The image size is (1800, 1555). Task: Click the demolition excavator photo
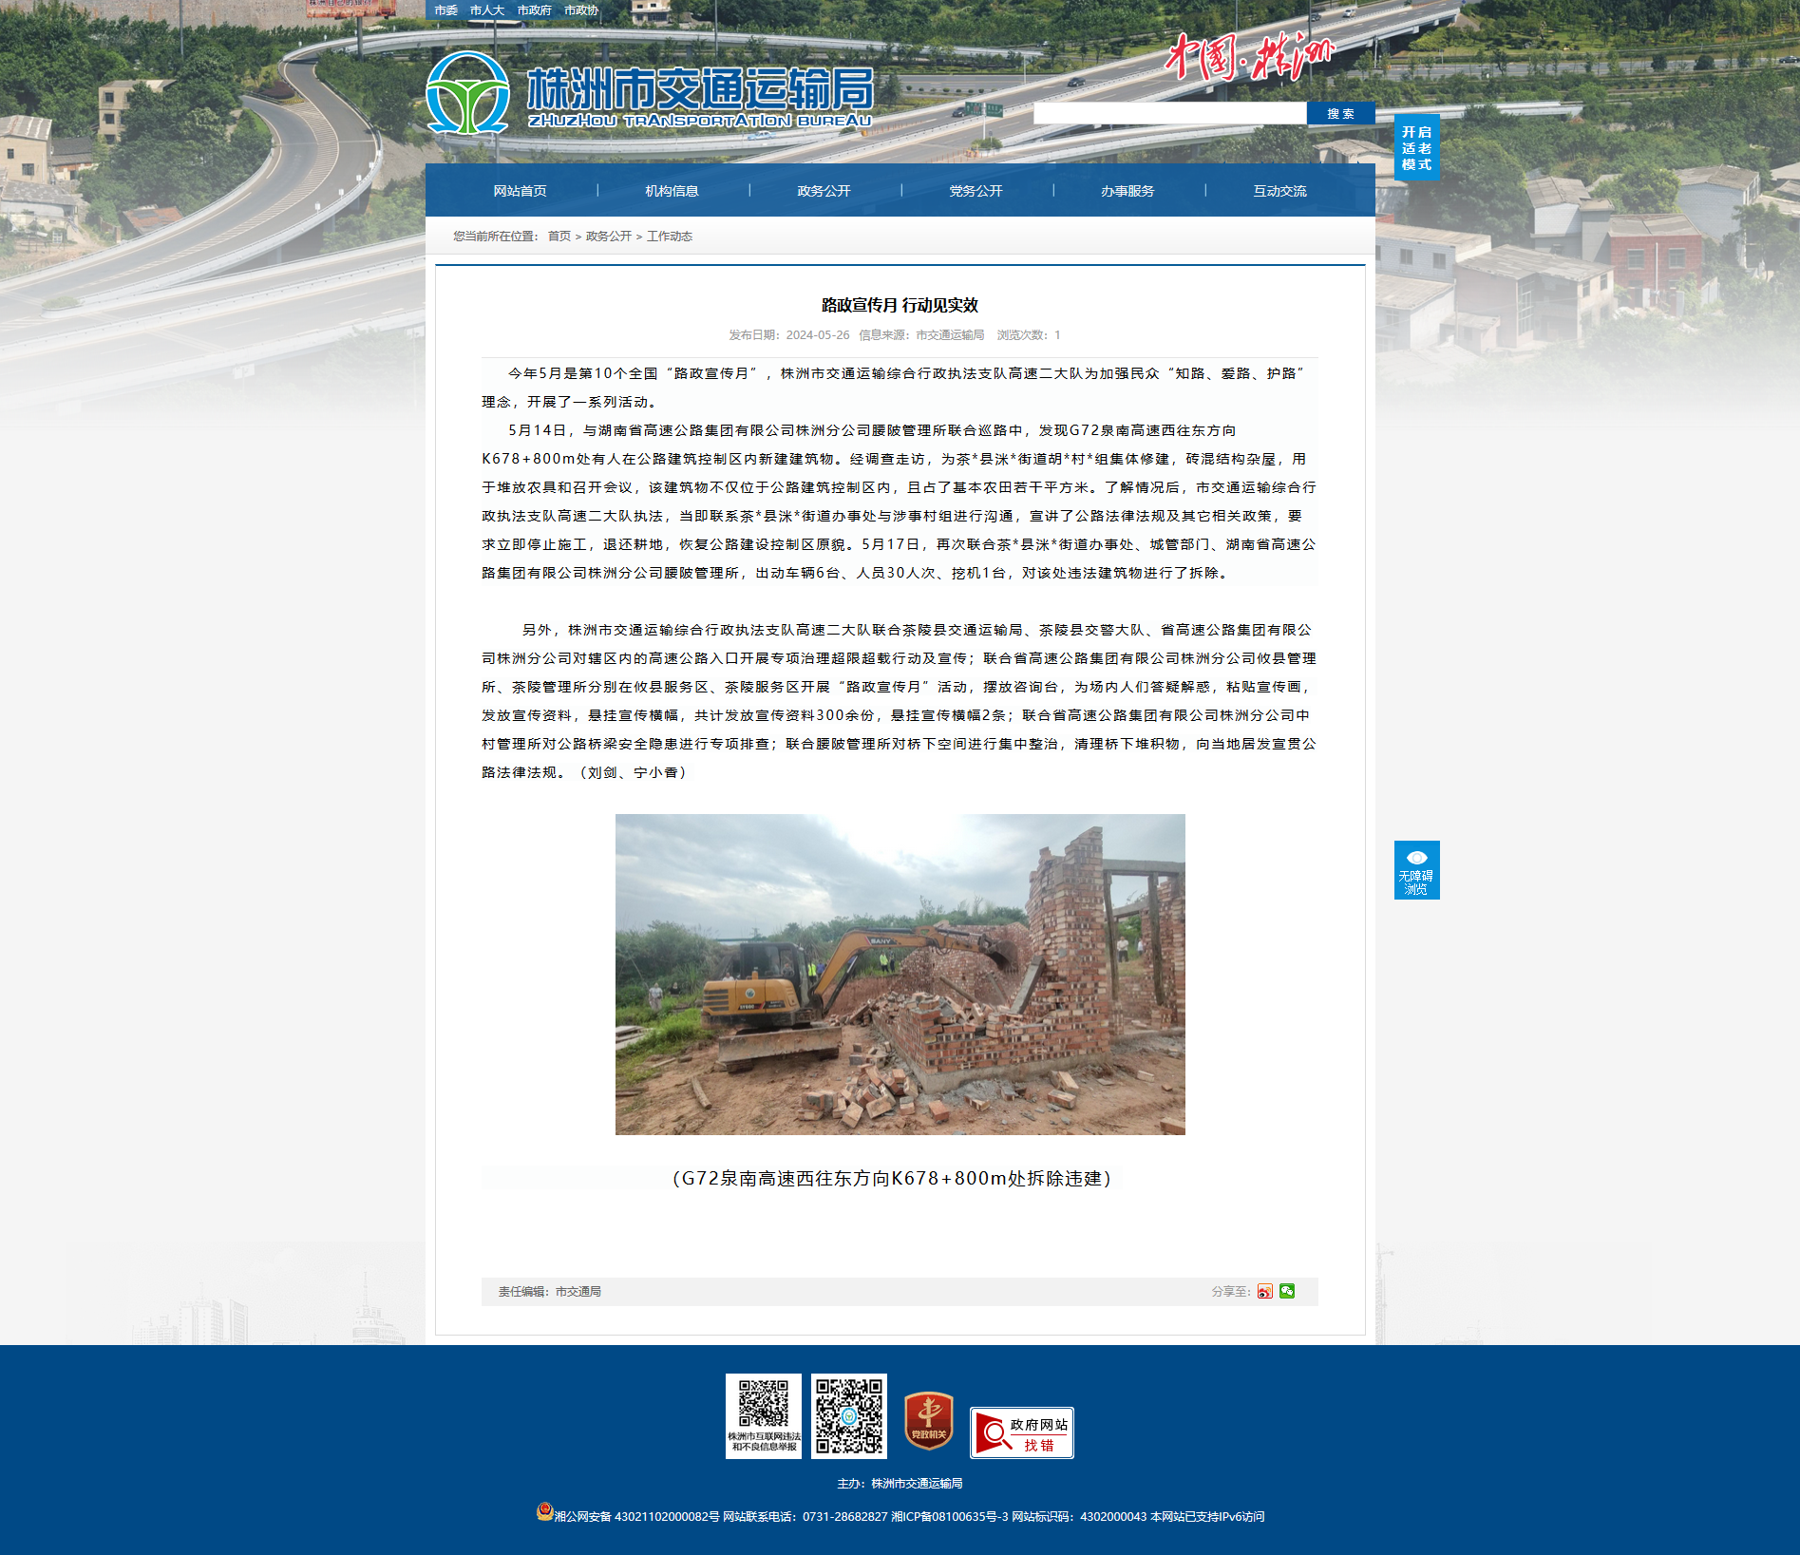pos(900,975)
